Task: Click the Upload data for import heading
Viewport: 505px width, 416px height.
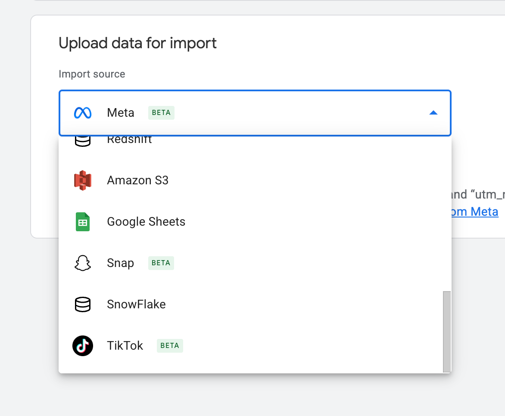Action: click(x=137, y=43)
